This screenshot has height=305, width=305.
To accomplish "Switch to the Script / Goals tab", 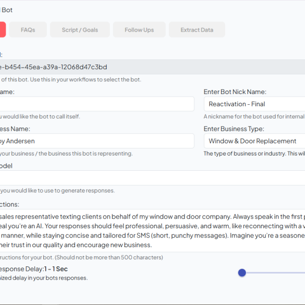I will click(x=80, y=30).
